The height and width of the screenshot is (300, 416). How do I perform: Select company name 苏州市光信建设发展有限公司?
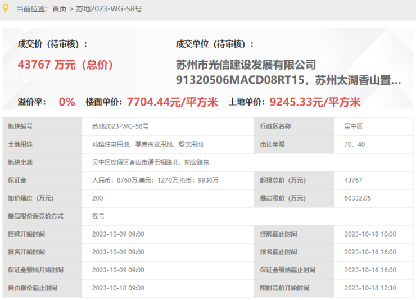tap(246, 65)
